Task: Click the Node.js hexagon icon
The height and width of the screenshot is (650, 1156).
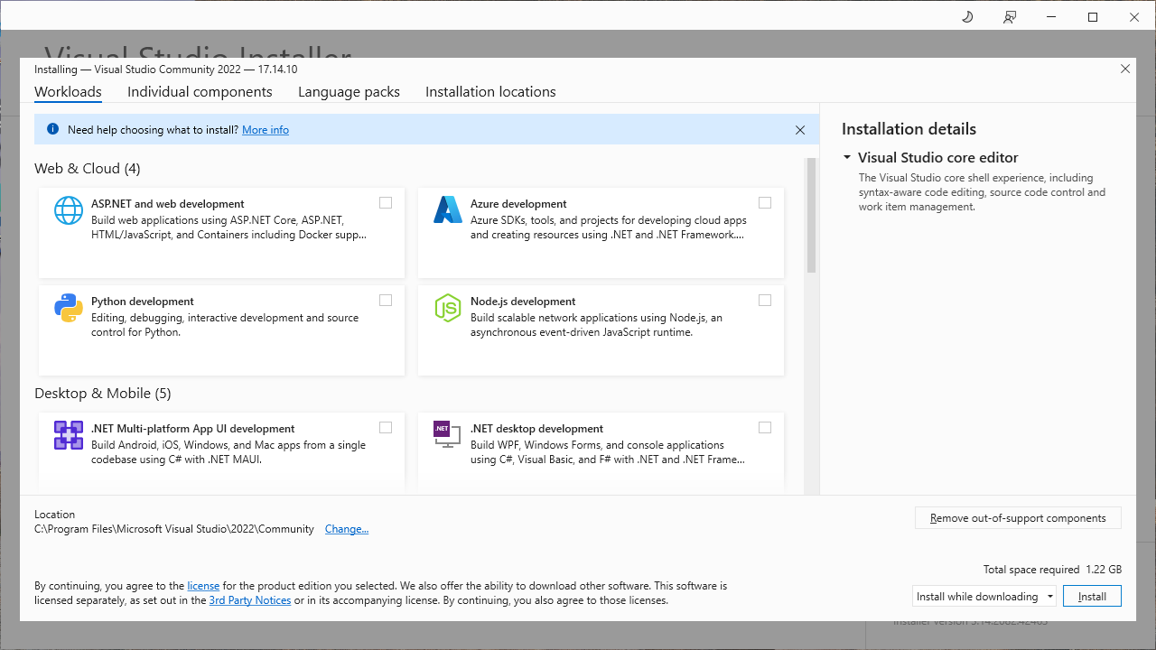Action: click(448, 308)
